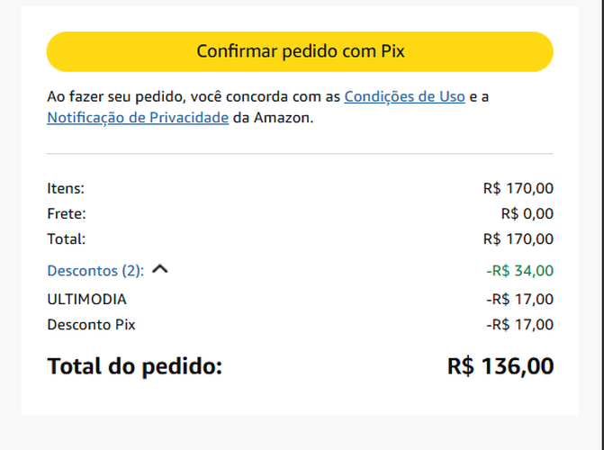604x450 pixels.
Task: Click the Confirmar pedido com Pix button
Action: point(300,51)
